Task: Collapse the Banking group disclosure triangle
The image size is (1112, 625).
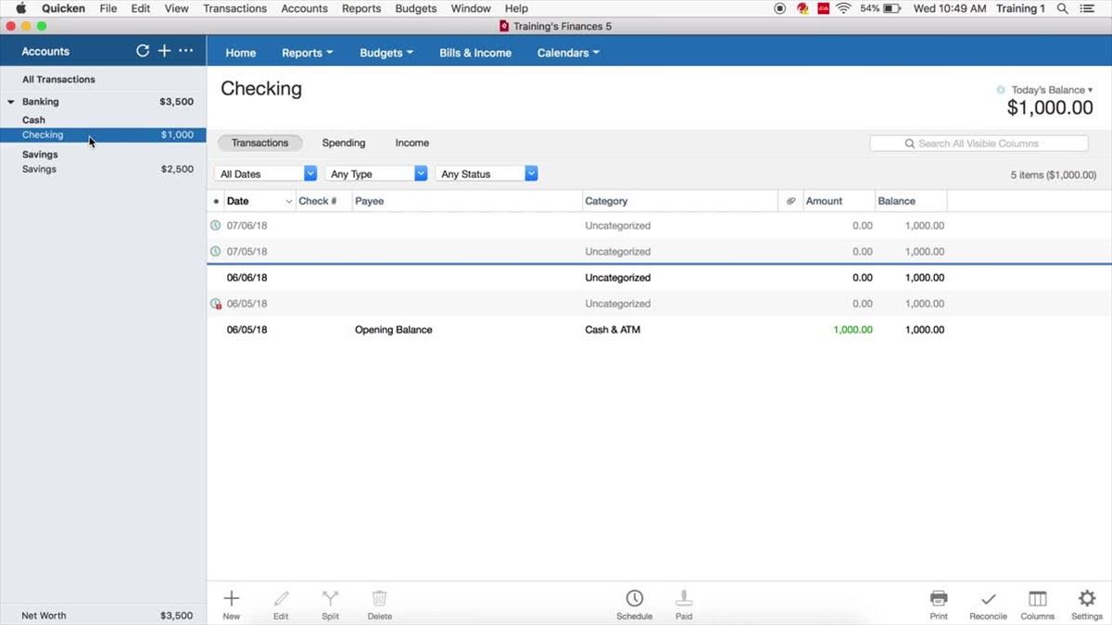Action: click(11, 102)
